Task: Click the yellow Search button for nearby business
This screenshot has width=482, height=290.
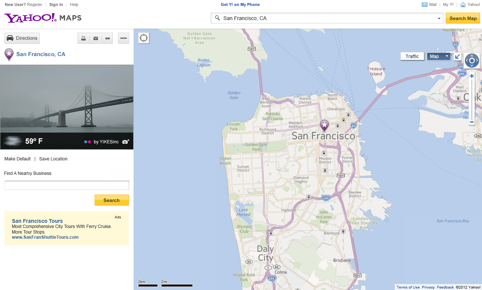Action: [112, 200]
